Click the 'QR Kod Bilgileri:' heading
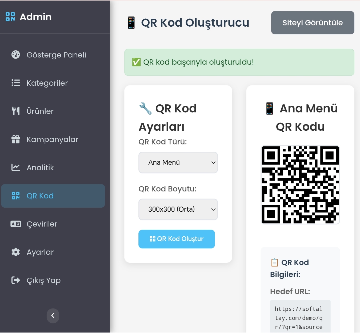 (x=290, y=268)
